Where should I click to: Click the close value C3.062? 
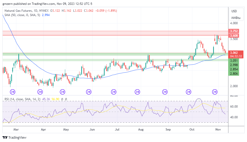pyautogui.click(x=89, y=11)
